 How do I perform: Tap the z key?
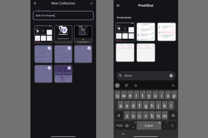click(x=127, y=115)
